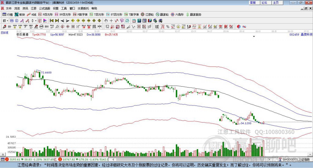The width and height of the screenshot is (313, 168).
Task: Click the SH000001 上证指数 status entry
Action: (294, 159)
